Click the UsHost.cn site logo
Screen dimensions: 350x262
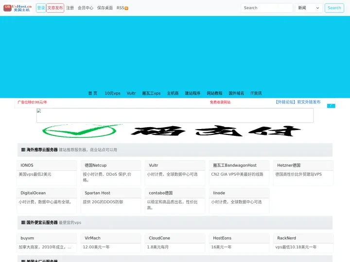click(x=17, y=8)
